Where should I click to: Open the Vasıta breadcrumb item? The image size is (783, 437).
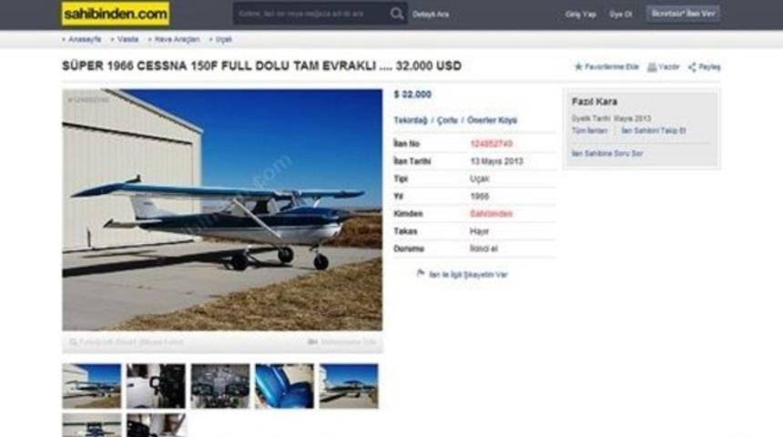[127, 39]
